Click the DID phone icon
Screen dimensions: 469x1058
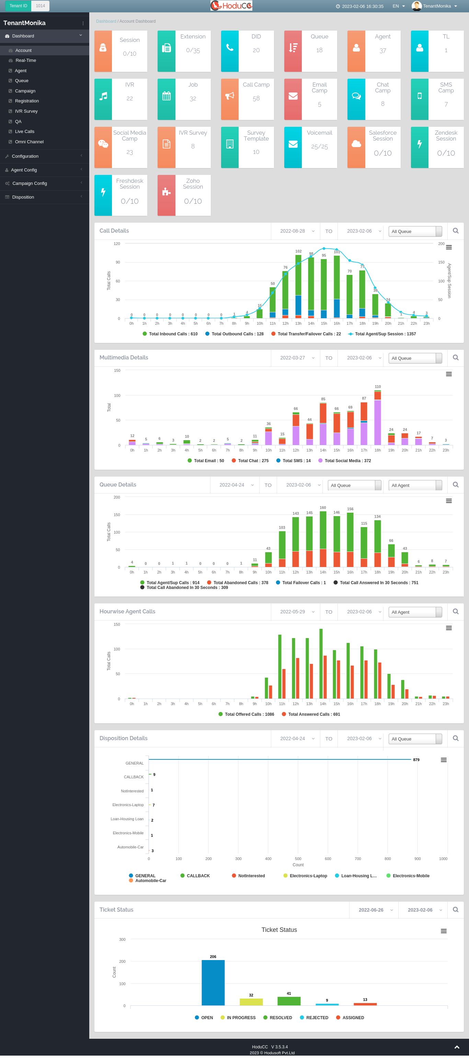[230, 48]
